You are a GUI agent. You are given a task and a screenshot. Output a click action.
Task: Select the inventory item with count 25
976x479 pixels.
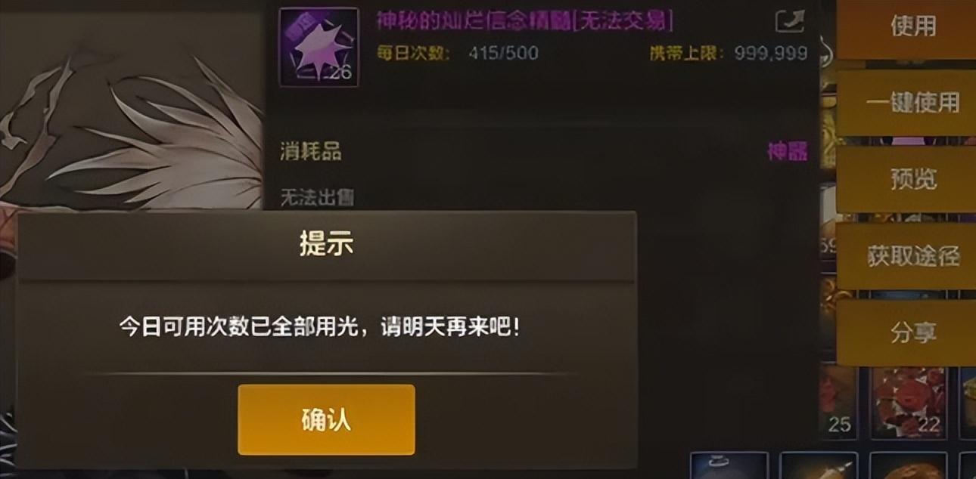839,402
